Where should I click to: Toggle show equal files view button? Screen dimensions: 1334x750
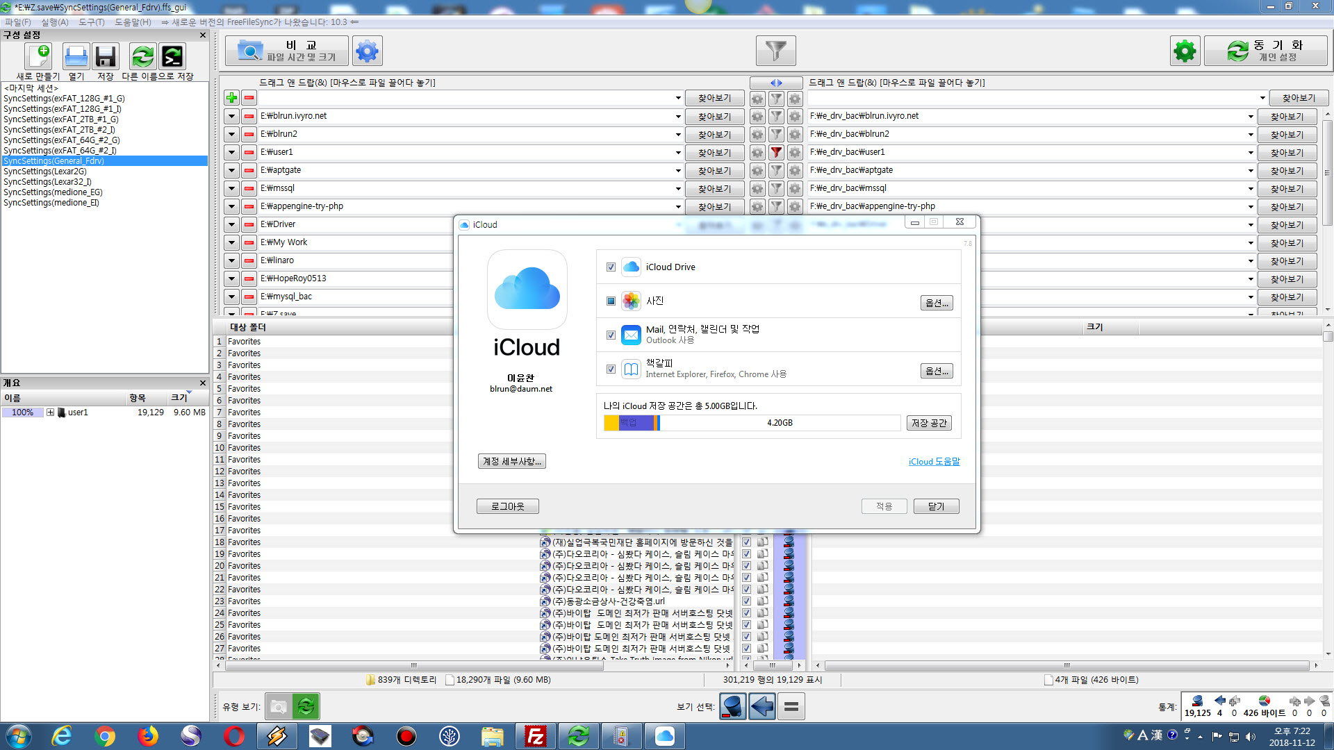click(791, 707)
